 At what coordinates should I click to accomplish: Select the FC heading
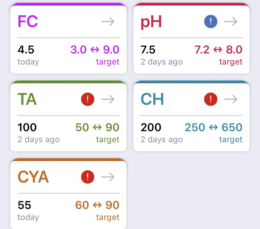coord(28,21)
